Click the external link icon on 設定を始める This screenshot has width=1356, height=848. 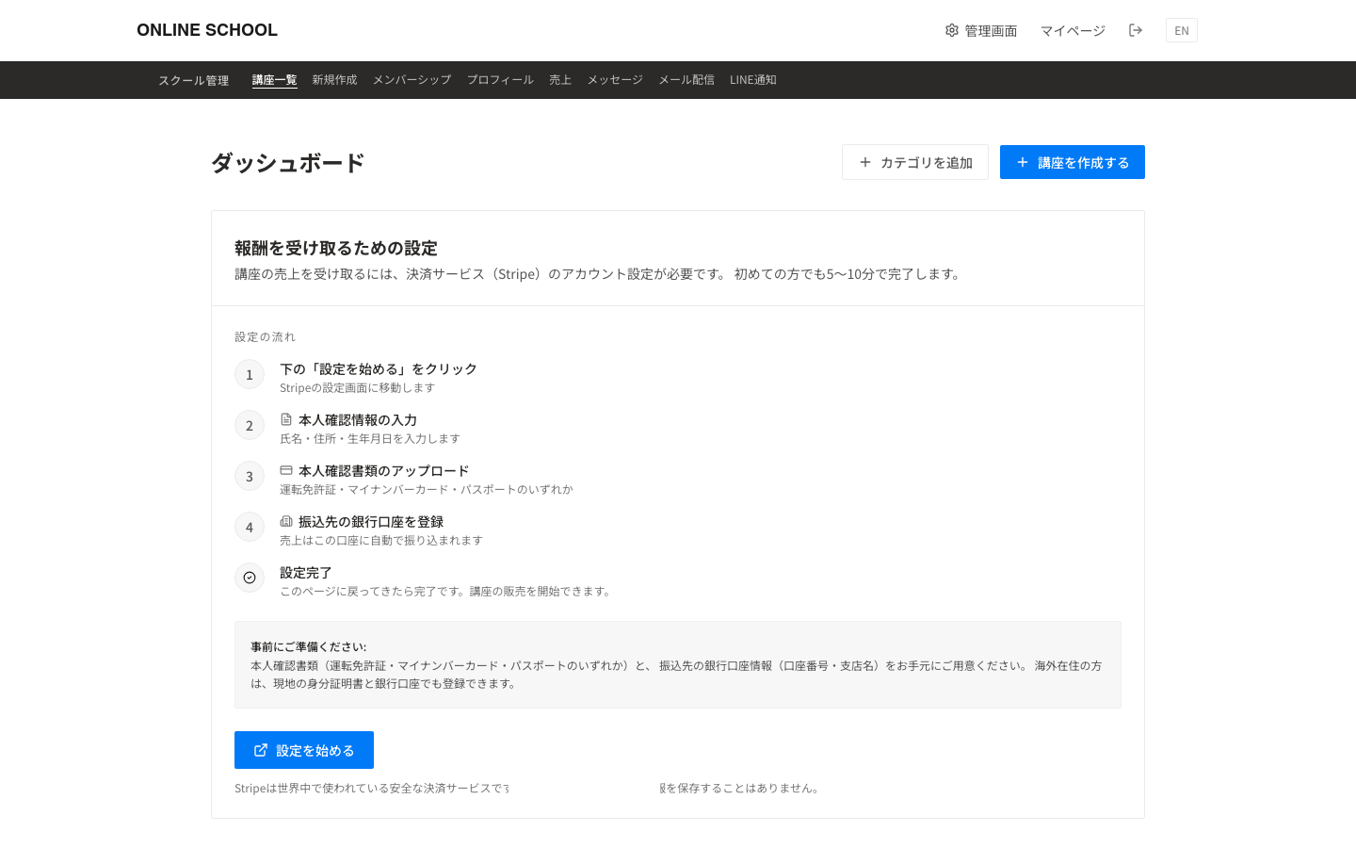coord(261,749)
